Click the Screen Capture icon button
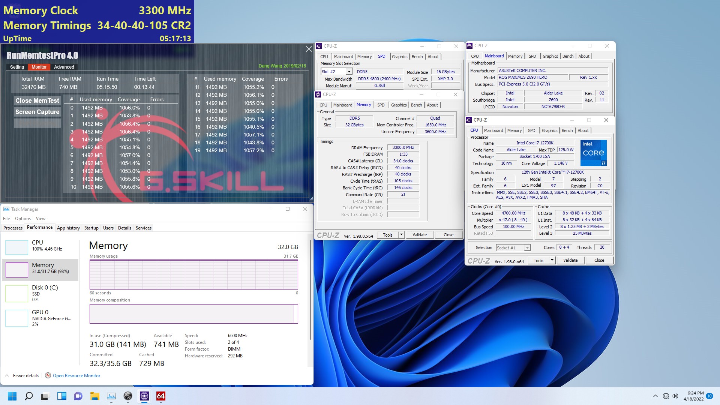The image size is (720, 405). coord(37,111)
